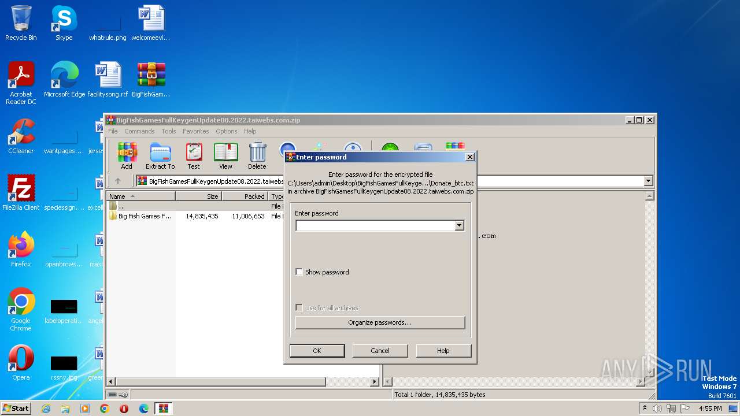Screen dimensions: 740x416
Task: Select CCleaner desktop shortcut
Action: (21, 136)
